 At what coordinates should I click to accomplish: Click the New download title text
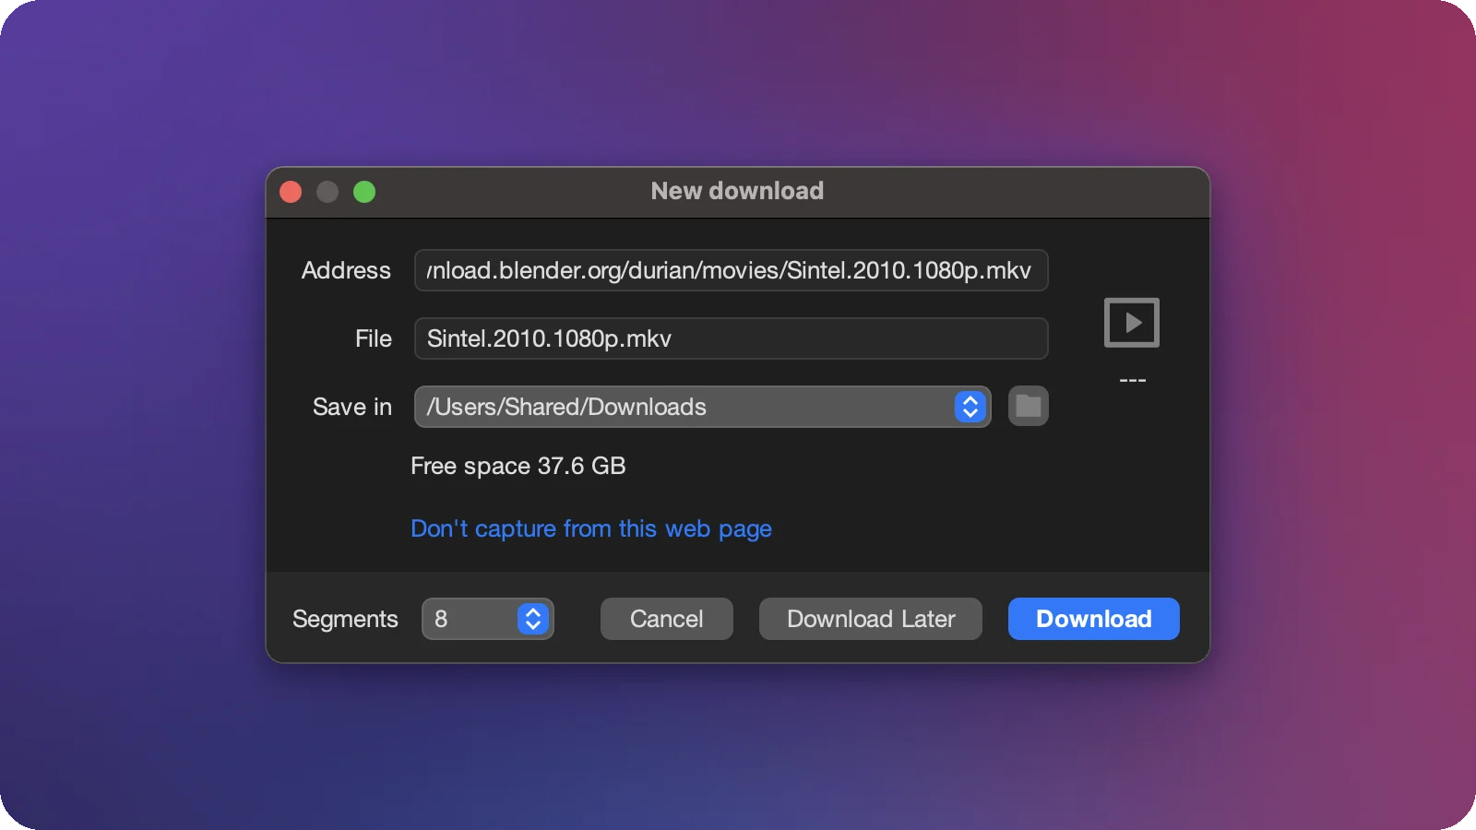[x=737, y=191]
